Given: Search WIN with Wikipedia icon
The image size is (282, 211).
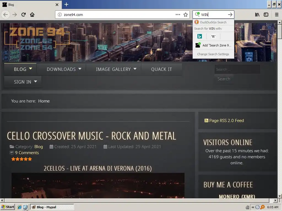Looking at the screenshot, I should 213,36.
